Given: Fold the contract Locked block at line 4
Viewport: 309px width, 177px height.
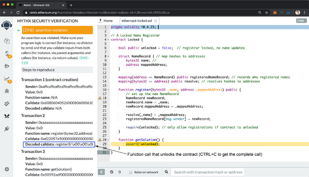Looking at the screenshot, I should coord(108,40).
